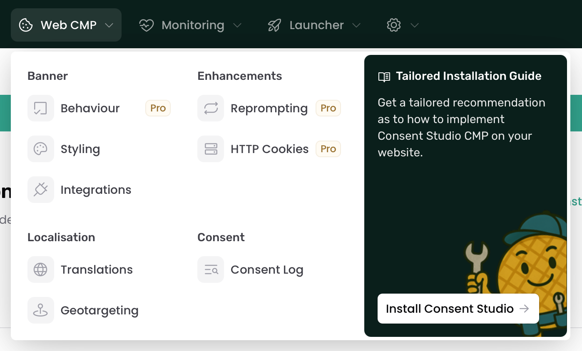Expand the settings dropdown chevron
Viewport: 582px width, 351px height.
tap(414, 25)
